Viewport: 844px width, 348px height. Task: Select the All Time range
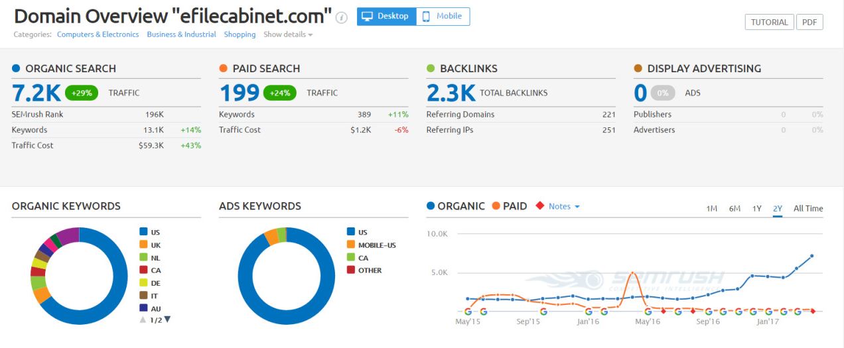(808, 208)
